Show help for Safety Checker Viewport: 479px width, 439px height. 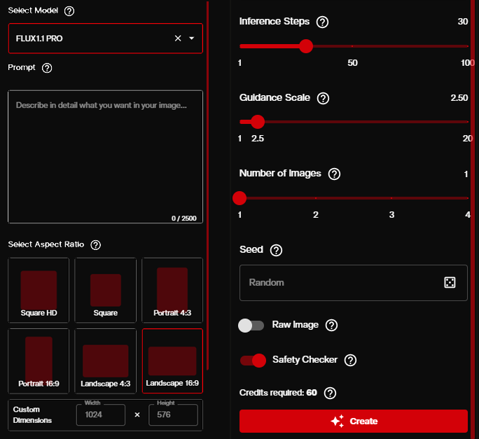[350, 360]
